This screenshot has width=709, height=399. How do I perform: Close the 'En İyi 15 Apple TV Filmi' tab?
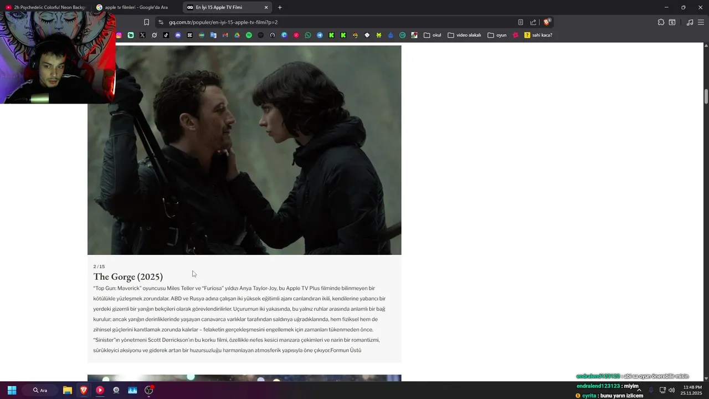266,7
